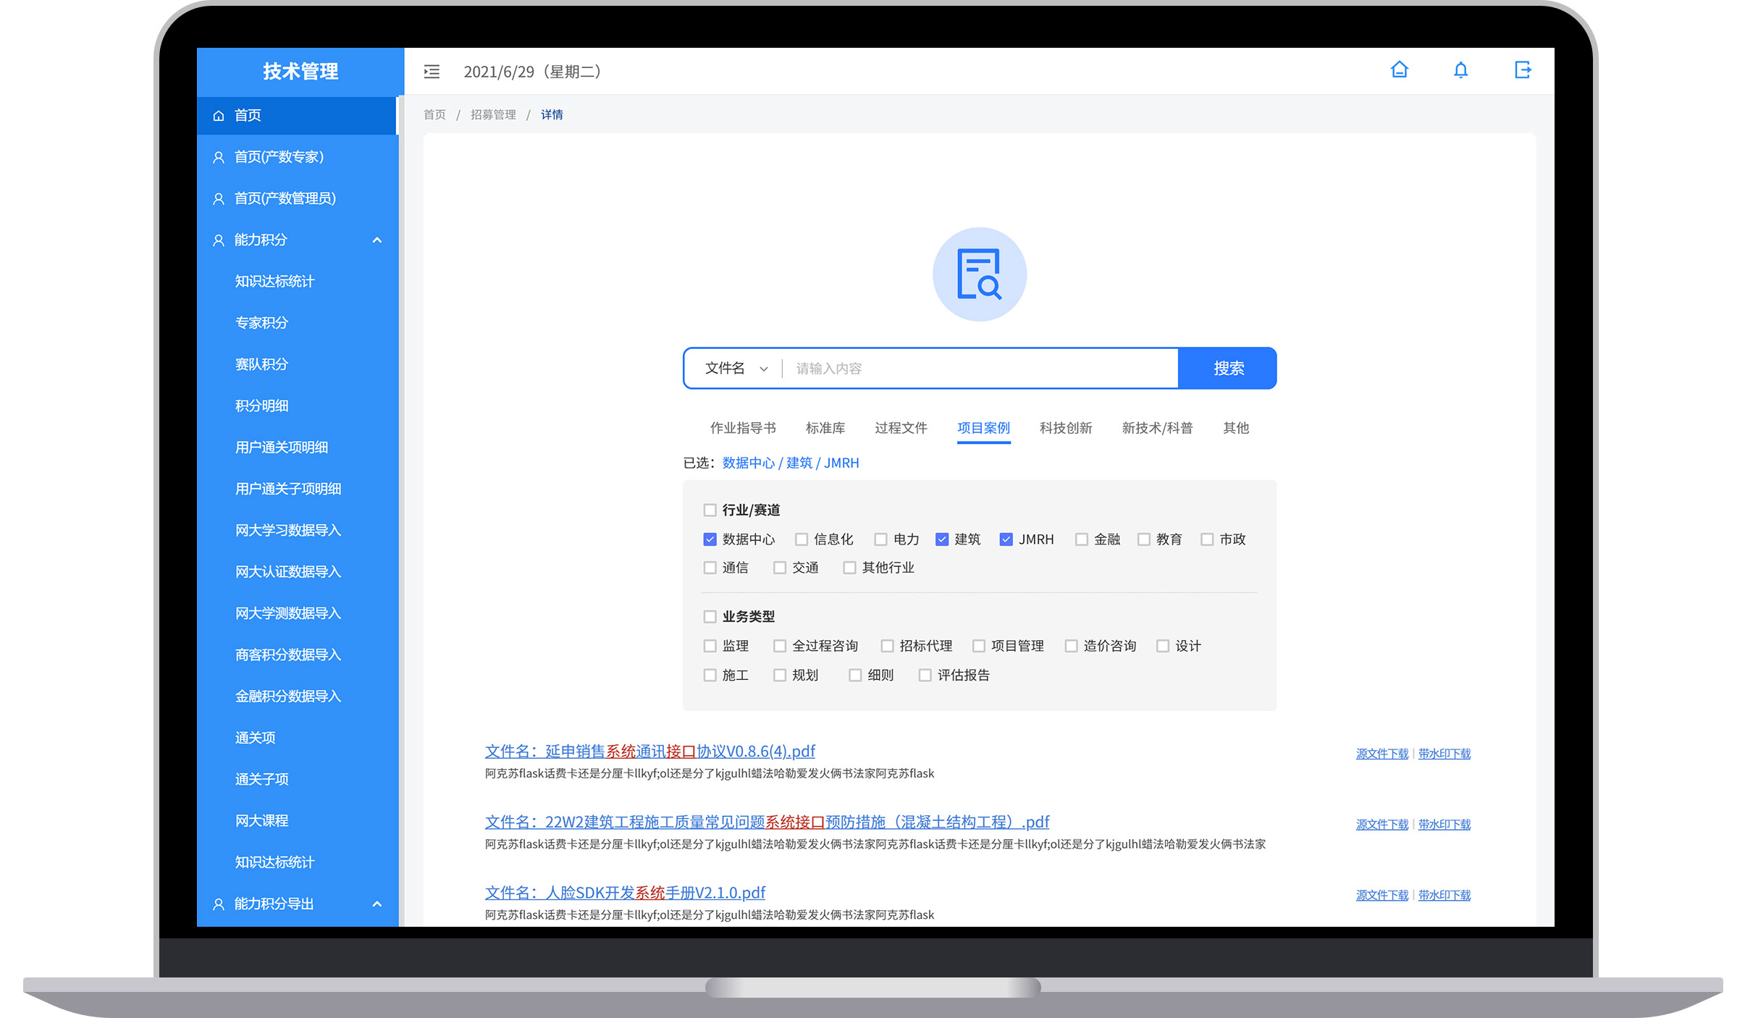Screen dimensions: 1745x1018
Task: Uncheck the 建筑 checkbox
Action: (x=942, y=539)
